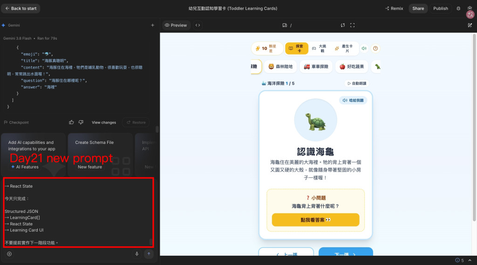Screen dimensions: 477x265
Task: Open the help question-mark icon
Action: tap(375, 48)
